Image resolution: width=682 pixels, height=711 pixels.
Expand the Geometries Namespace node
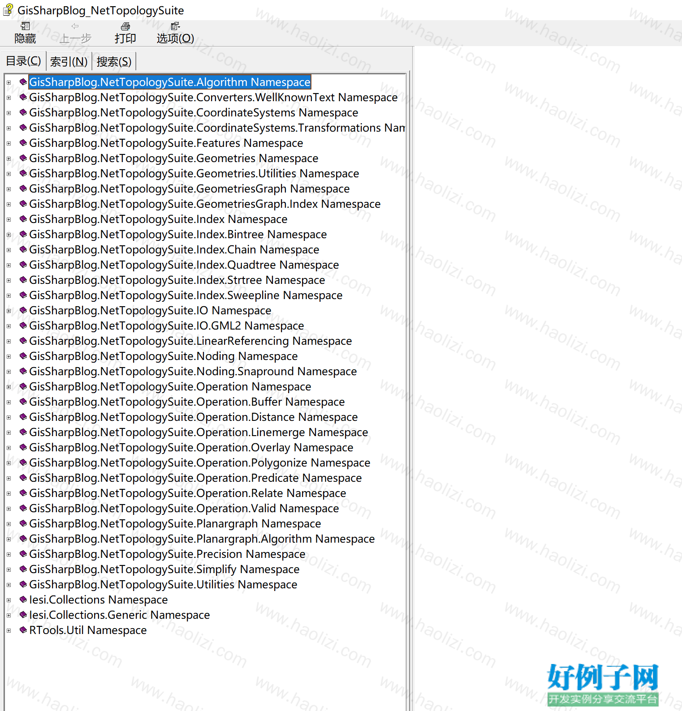click(9, 158)
